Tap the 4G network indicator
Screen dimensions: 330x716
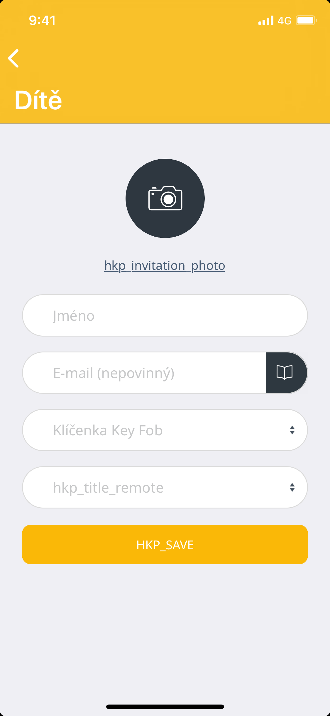pyautogui.click(x=284, y=21)
